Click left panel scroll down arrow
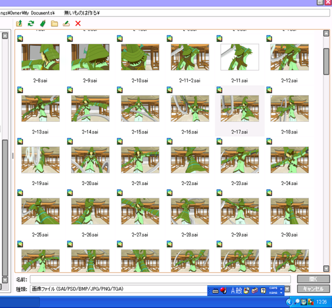 click(5, 280)
